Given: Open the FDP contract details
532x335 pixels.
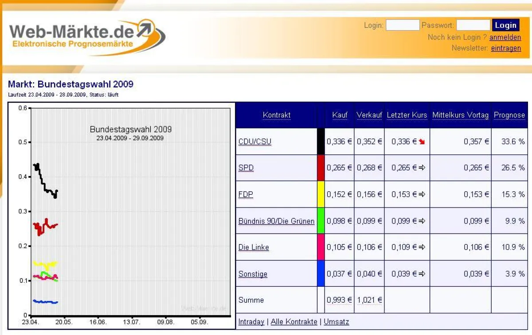Looking at the screenshot, I should 245,194.
